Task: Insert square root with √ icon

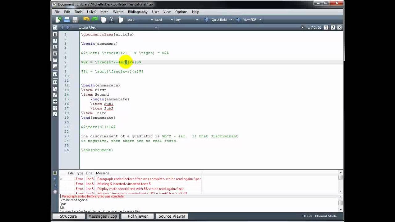Action: pyautogui.click(x=55, y=114)
